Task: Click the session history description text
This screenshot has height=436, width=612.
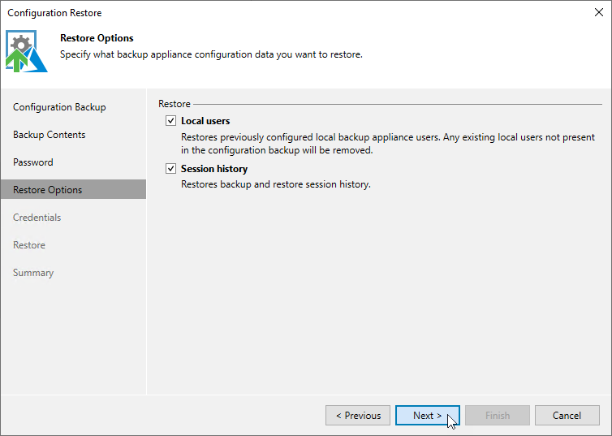Action: coord(276,184)
